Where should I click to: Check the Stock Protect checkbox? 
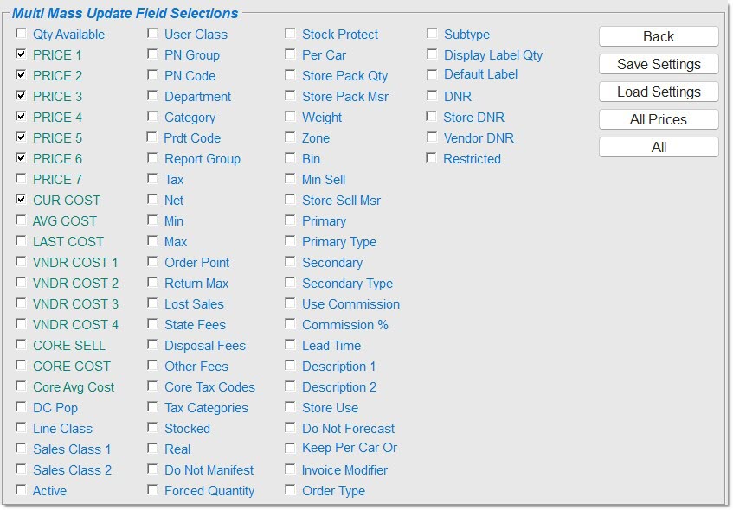click(291, 34)
